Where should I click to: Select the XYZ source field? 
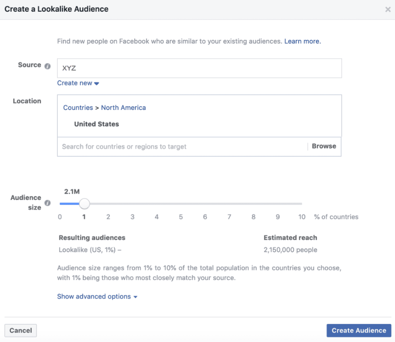[x=199, y=68]
